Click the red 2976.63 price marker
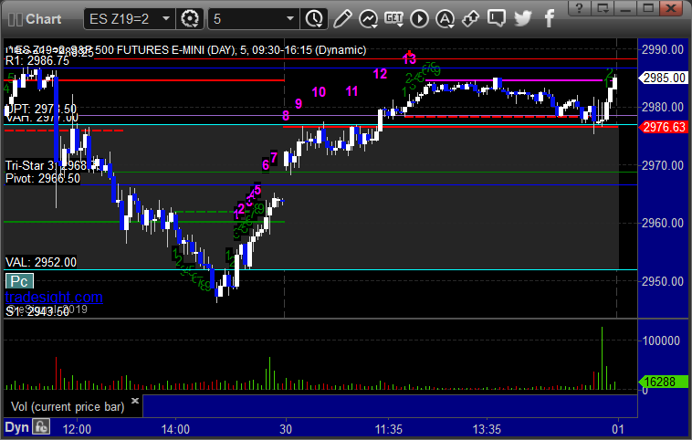 coord(664,128)
